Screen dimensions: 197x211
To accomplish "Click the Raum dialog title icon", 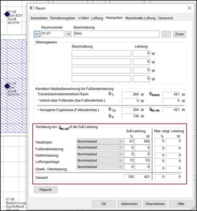I will tap(32, 8).
